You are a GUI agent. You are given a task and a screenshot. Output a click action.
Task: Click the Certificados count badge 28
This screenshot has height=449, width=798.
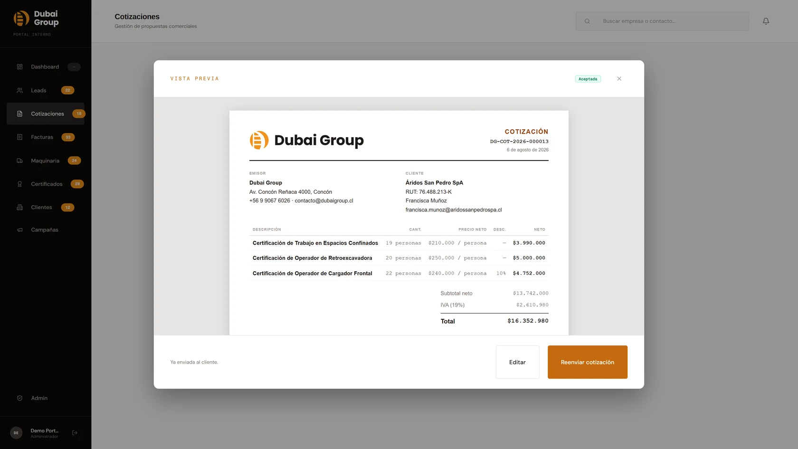point(77,184)
